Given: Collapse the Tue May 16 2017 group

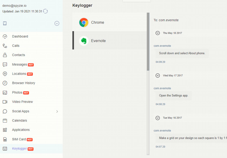Looking at the screenshot, I should (x=158, y=118).
